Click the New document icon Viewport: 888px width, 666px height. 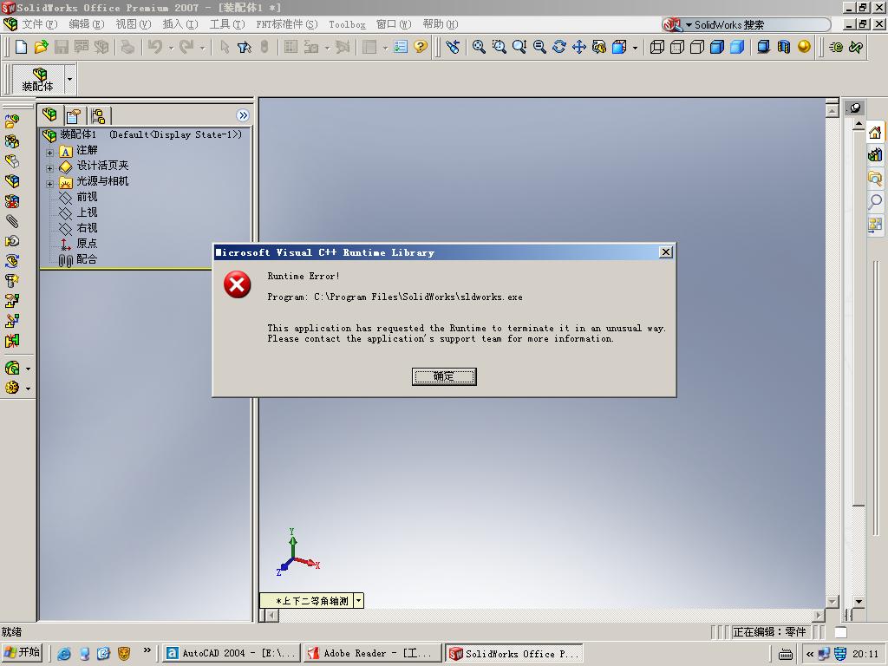[21, 47]
